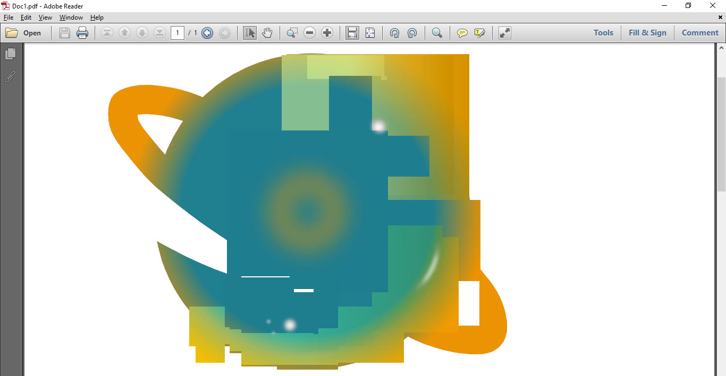Open the Tools pane
Viewport: 726px width, 376px height.
pyautogui.click(x=603, y=32)
